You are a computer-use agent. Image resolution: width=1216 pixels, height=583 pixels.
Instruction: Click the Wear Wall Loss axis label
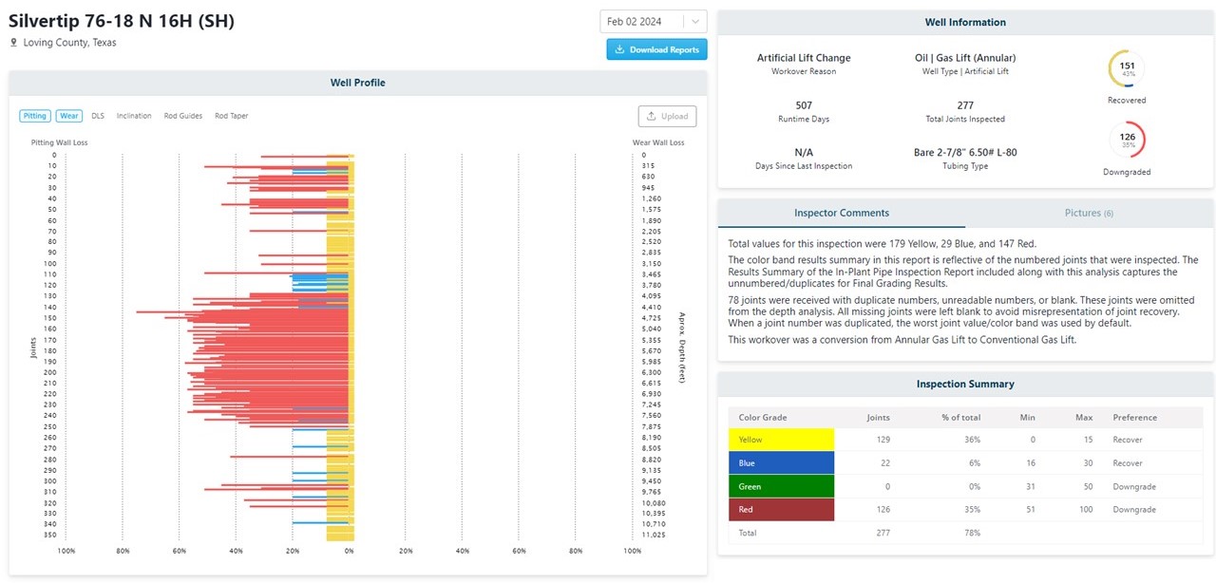point(658,142)
